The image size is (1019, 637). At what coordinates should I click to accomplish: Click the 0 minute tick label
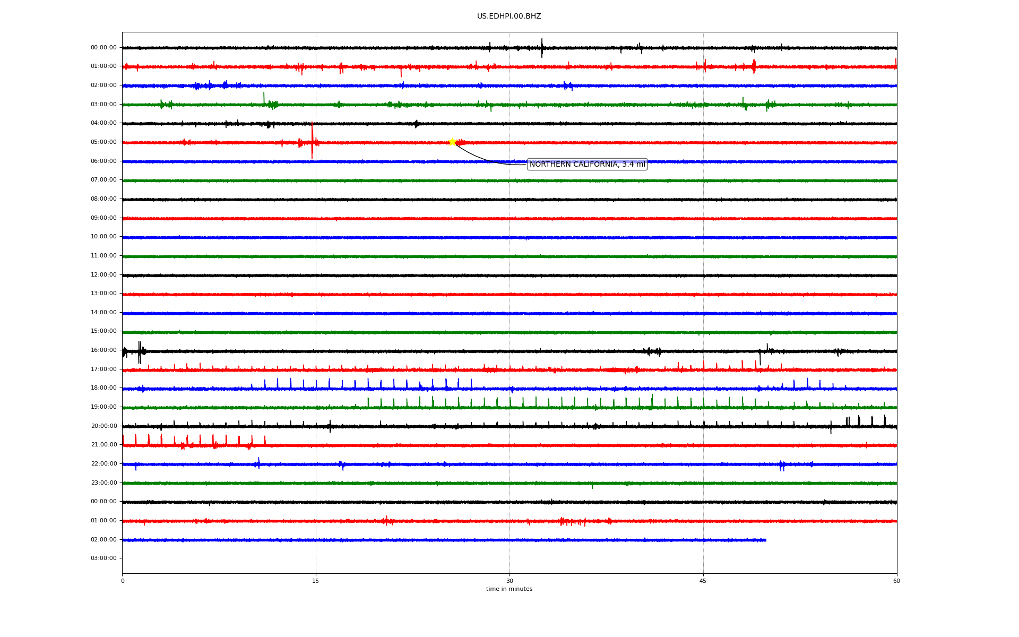[x=123, y=581]
